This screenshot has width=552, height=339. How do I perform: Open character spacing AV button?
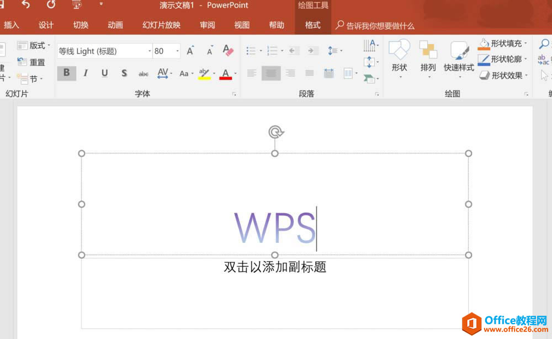[163, 73]
